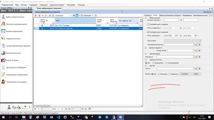Open Выписка направлений in sidebar

[x=12, y=31]
